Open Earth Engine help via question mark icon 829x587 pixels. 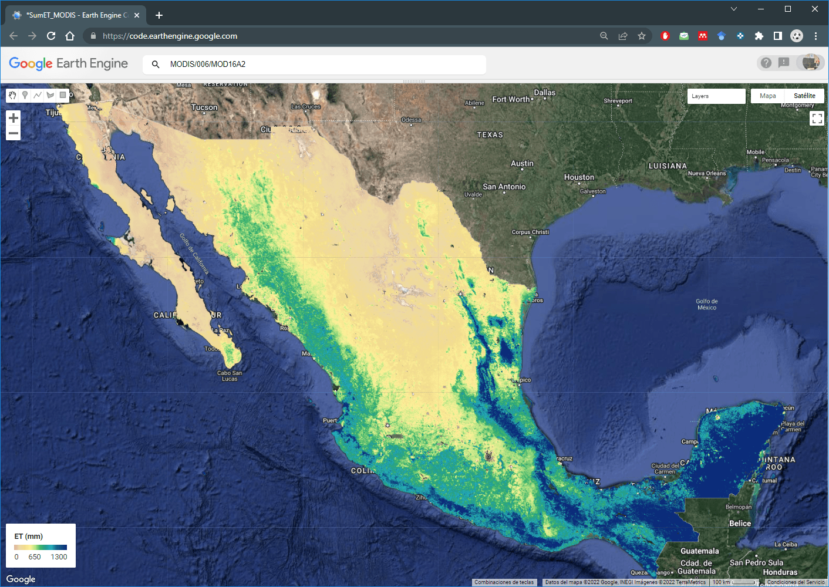[x=766, y=62]
